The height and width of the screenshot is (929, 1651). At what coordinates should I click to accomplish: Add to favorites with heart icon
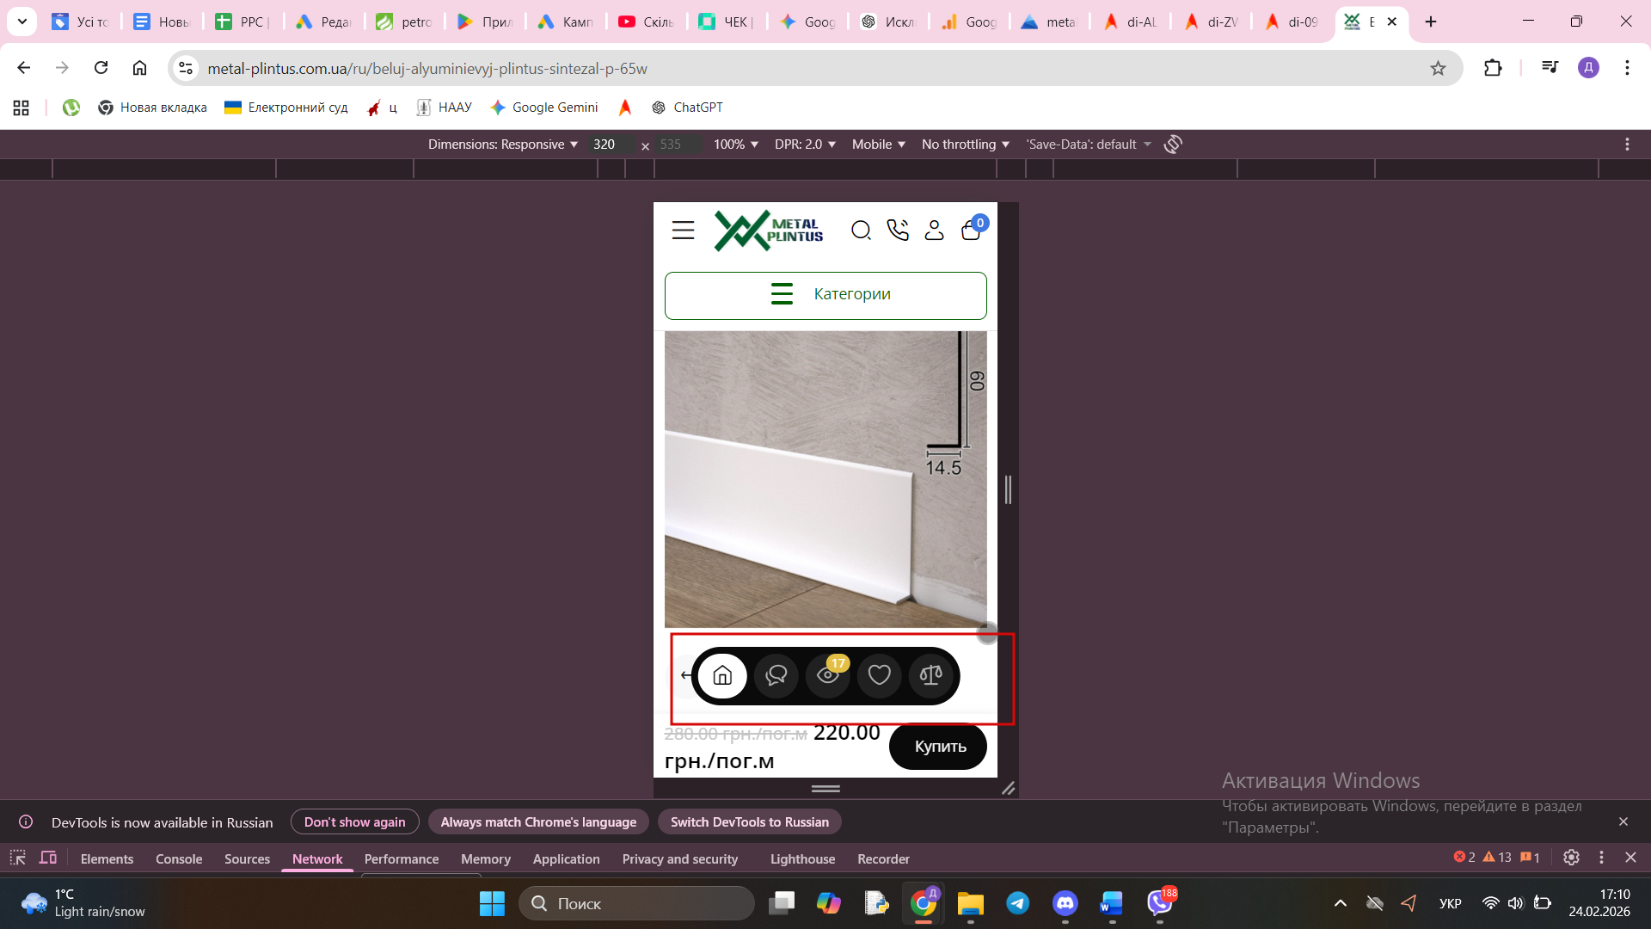879,675
